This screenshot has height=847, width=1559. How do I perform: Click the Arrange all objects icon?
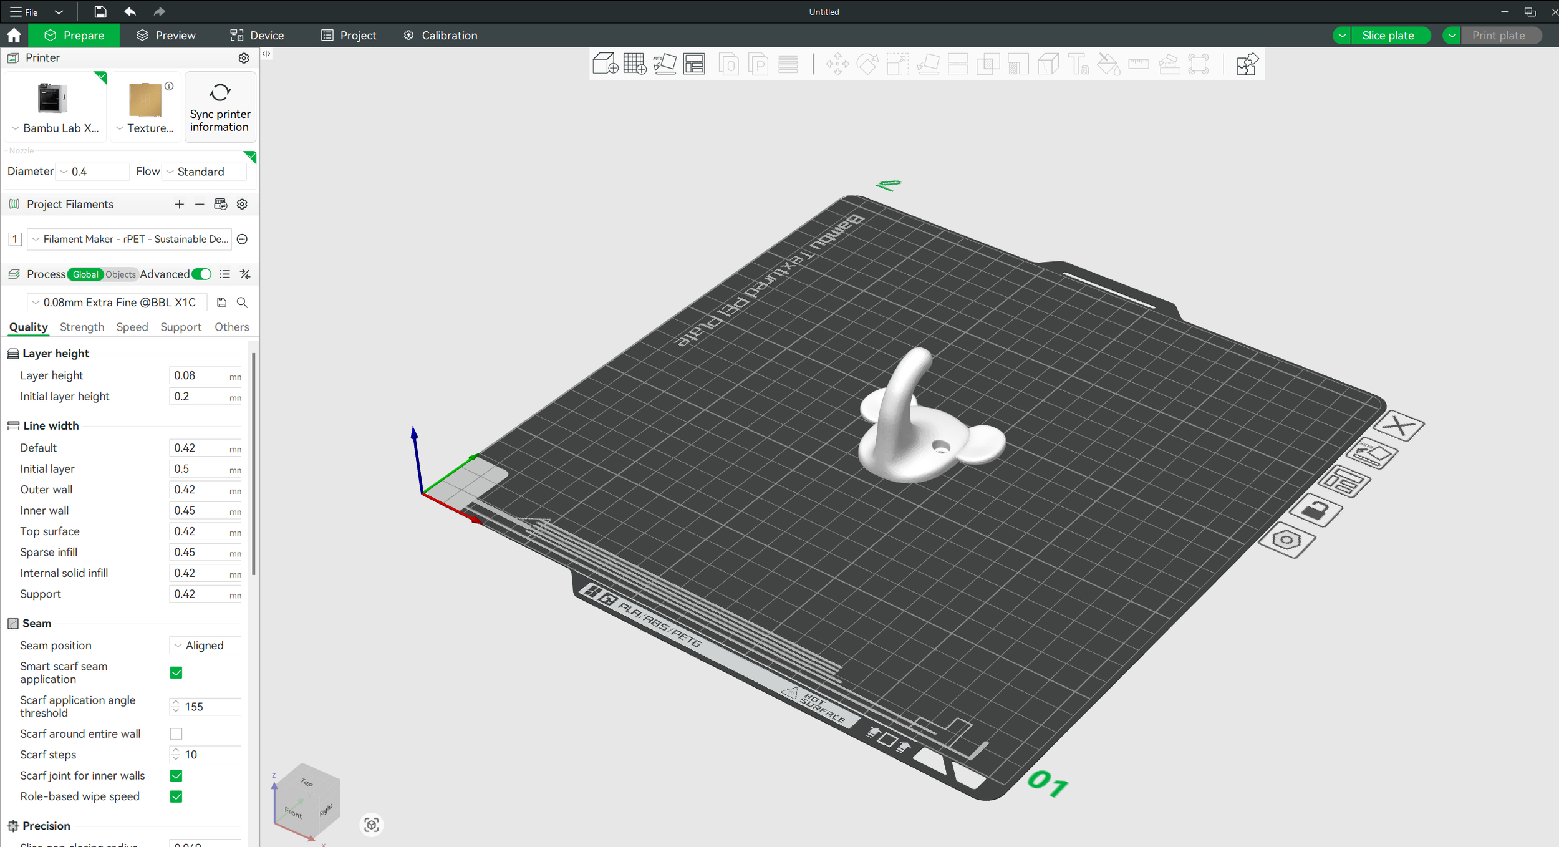click(694, 64)
